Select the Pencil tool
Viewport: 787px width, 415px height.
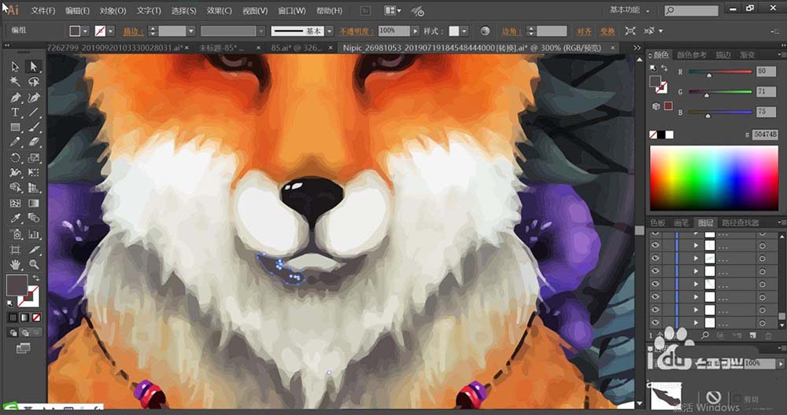[x=16, y=142]
